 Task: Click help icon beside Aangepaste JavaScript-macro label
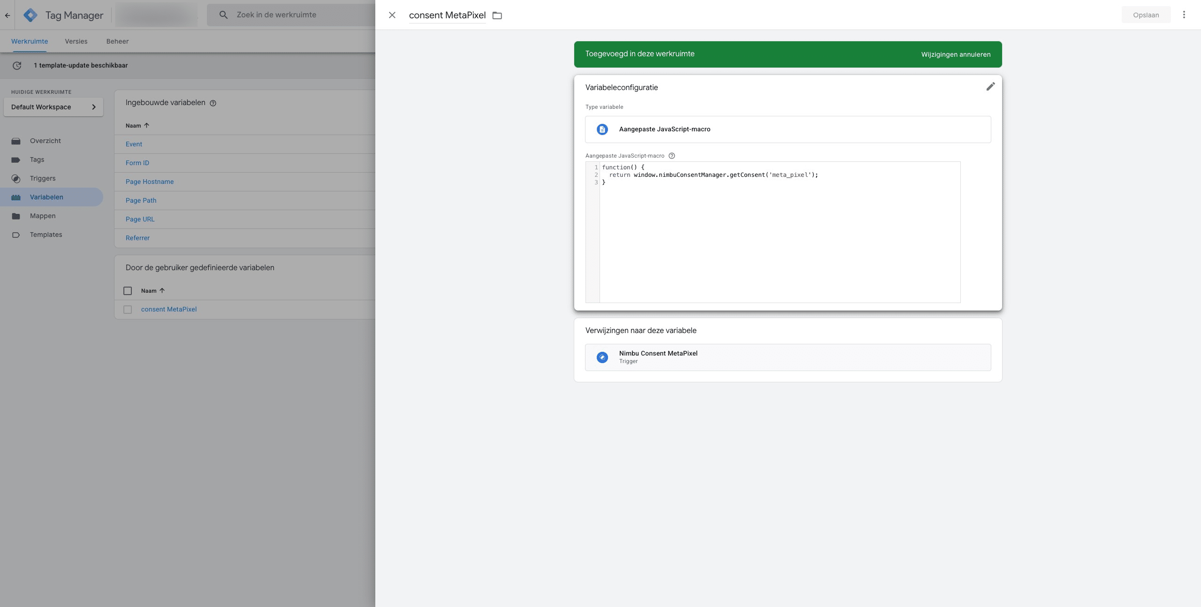coord(671,156)
